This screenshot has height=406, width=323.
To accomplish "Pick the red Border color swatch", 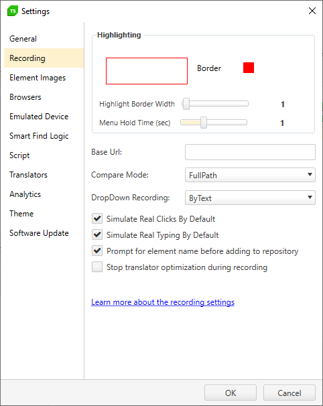I will [x=249, y=68].
